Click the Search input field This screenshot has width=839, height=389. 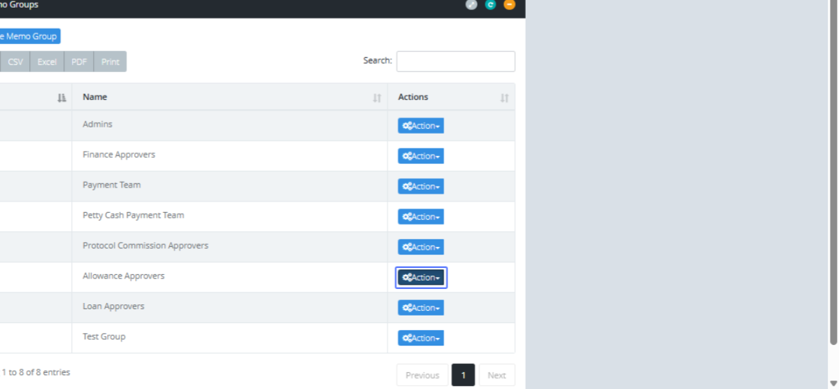click(x=455, y=62)
